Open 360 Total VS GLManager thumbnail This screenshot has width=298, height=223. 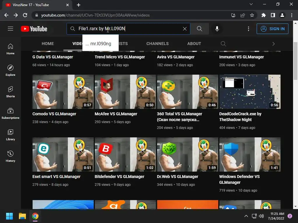coord(188,92)
